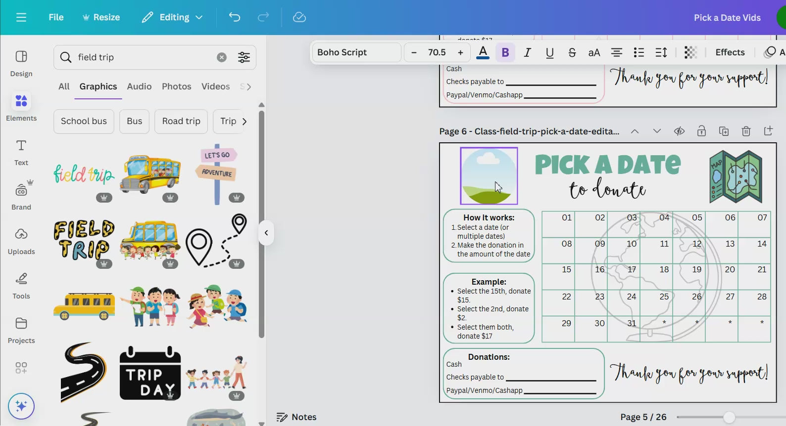786x426 pixels.
Task: Delete page 6 with trash icon
Action: pos(746,131)
